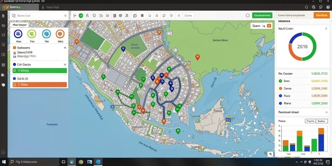Switch to the second tab in the top tab bar
Viewport: 332px width, 166px height.
click(x=51, y=7)
